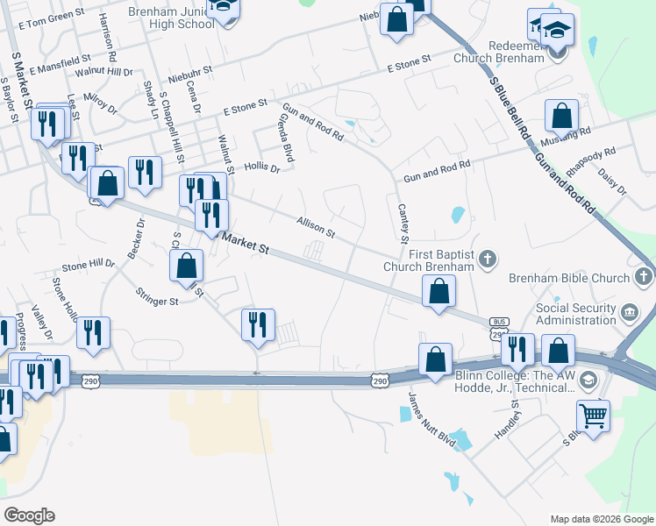
Task: Click the restaurant marker beside Walnut St
Action: pos(196,191)
